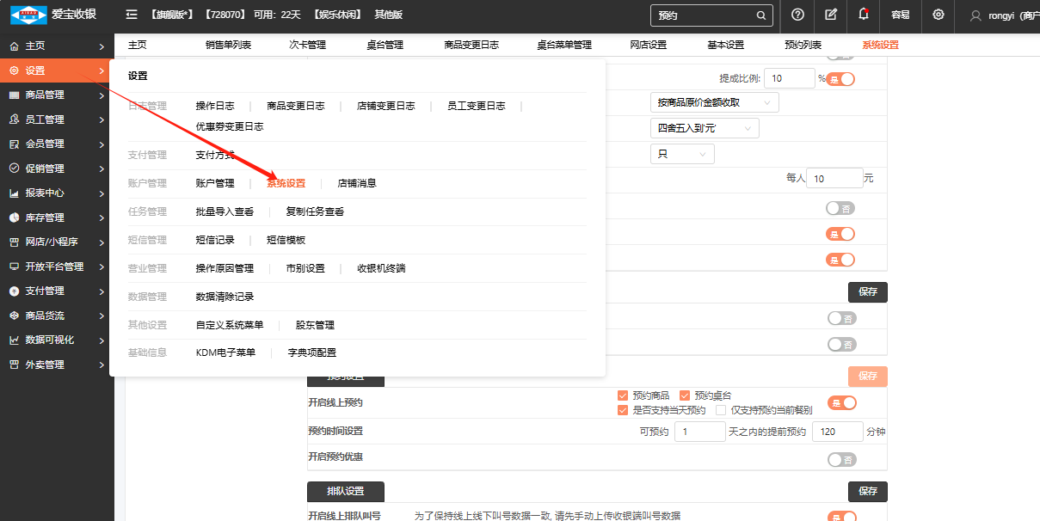The image size is (1040, 521).
Task: Click 保存 button beside 排队设置
Action: (x=867, y=491)
